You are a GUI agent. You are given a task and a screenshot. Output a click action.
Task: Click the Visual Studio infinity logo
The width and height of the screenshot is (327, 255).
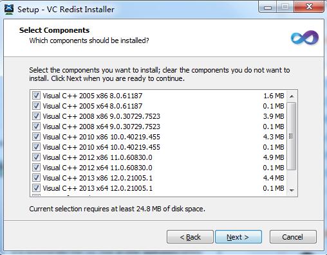pyautogui.click(x=304, y=38)
